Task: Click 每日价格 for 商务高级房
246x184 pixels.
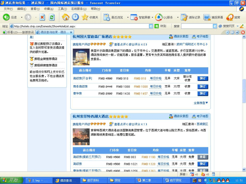Action: [x=156, y=86]
